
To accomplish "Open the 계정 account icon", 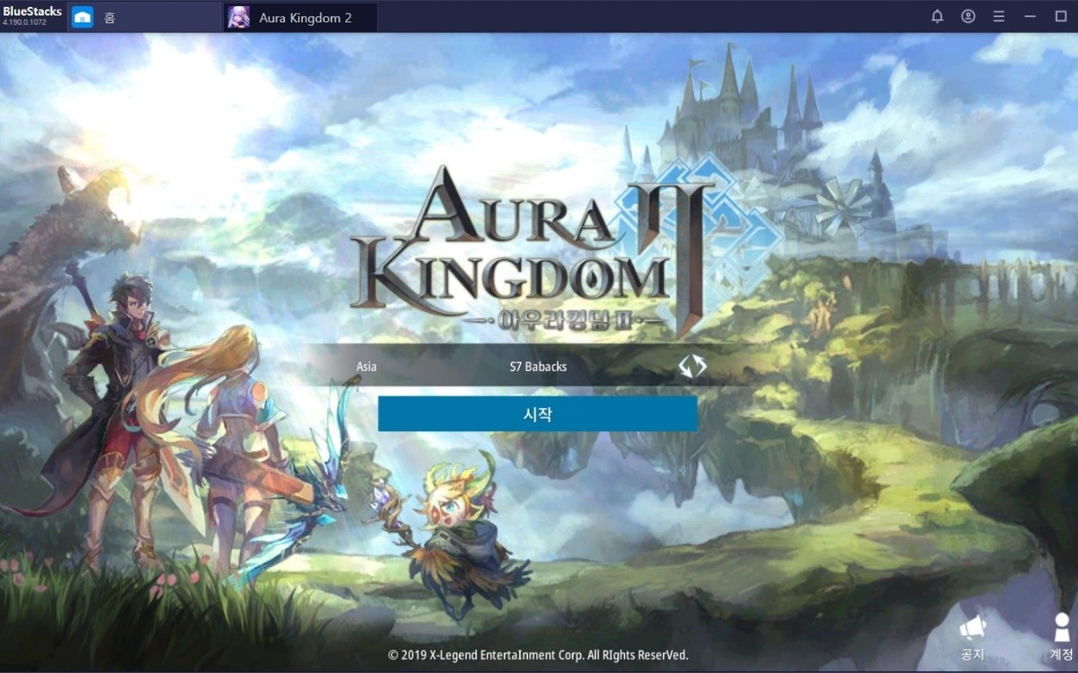I will coord(1061,637).
